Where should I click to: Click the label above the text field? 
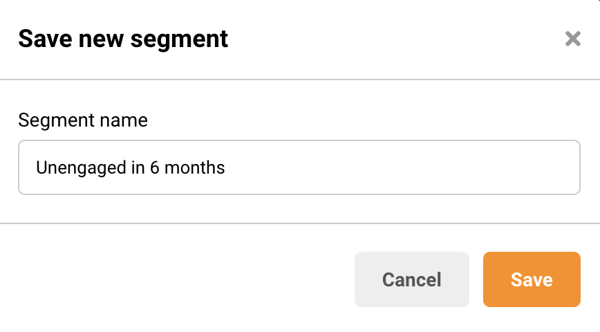coord(83,120)
